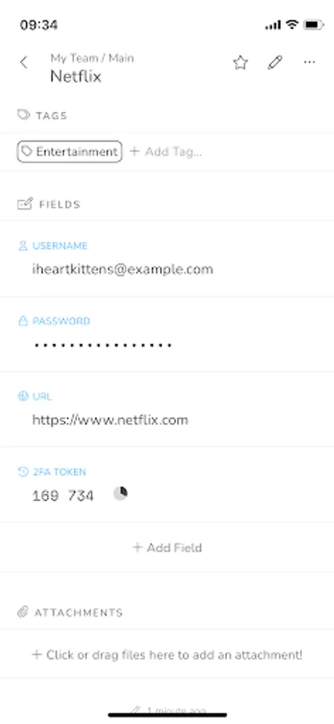The image size is (334, 724).
Task: Click the Add Tag input
Action: click(167, 151)
